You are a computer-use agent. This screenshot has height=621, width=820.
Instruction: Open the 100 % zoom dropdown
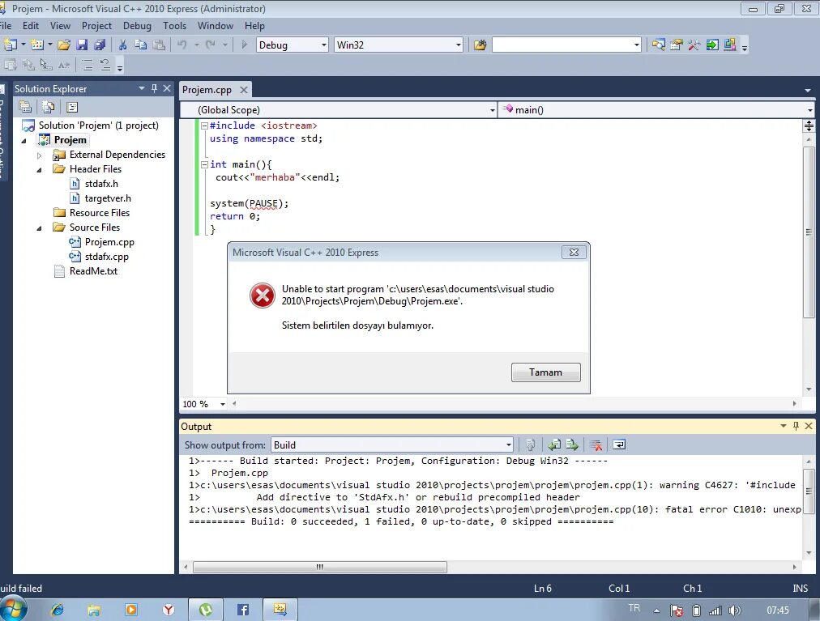pos(223,404)
